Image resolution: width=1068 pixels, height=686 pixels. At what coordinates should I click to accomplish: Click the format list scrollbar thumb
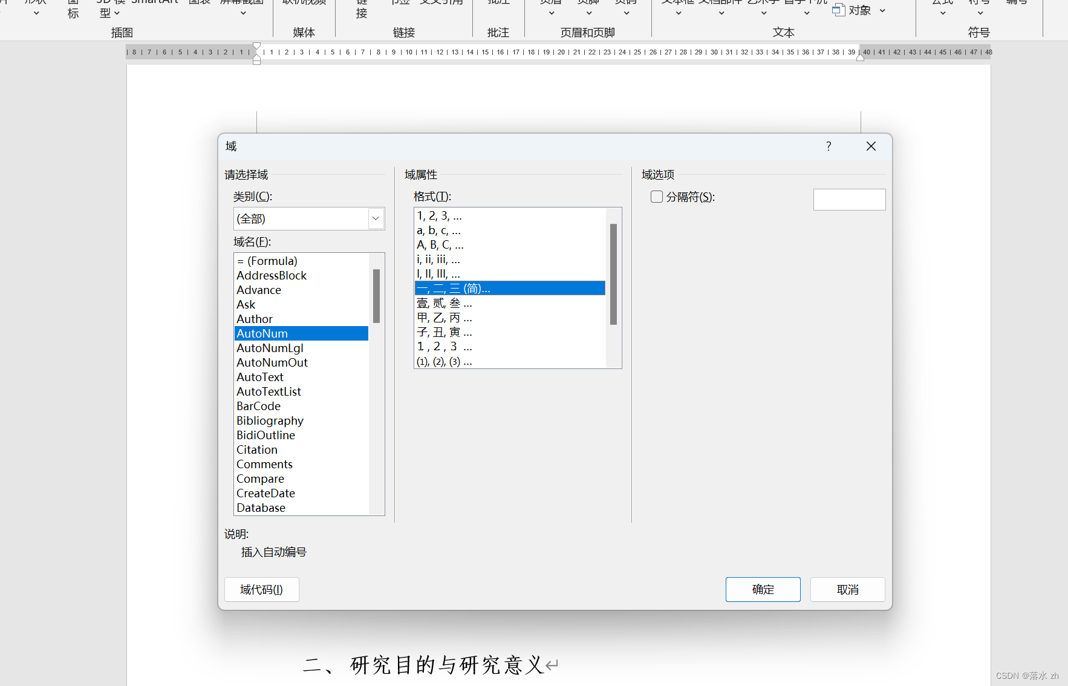(613, 274)
